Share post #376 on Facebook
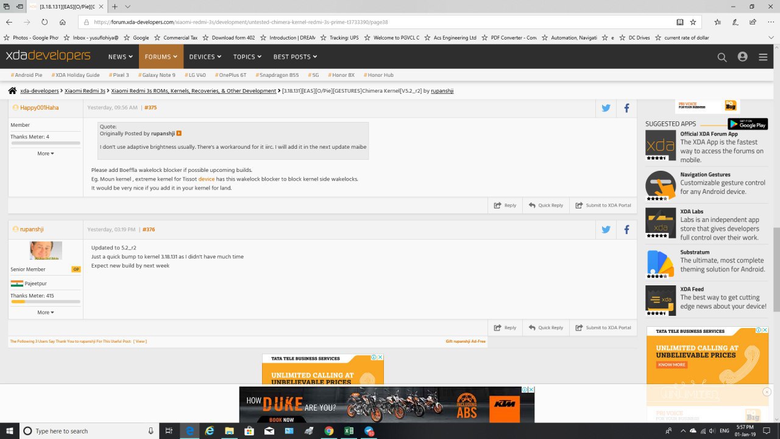 point(626,230)
